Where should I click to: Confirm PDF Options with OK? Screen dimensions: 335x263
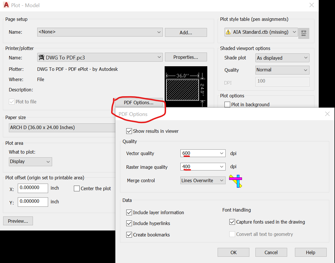233,252
